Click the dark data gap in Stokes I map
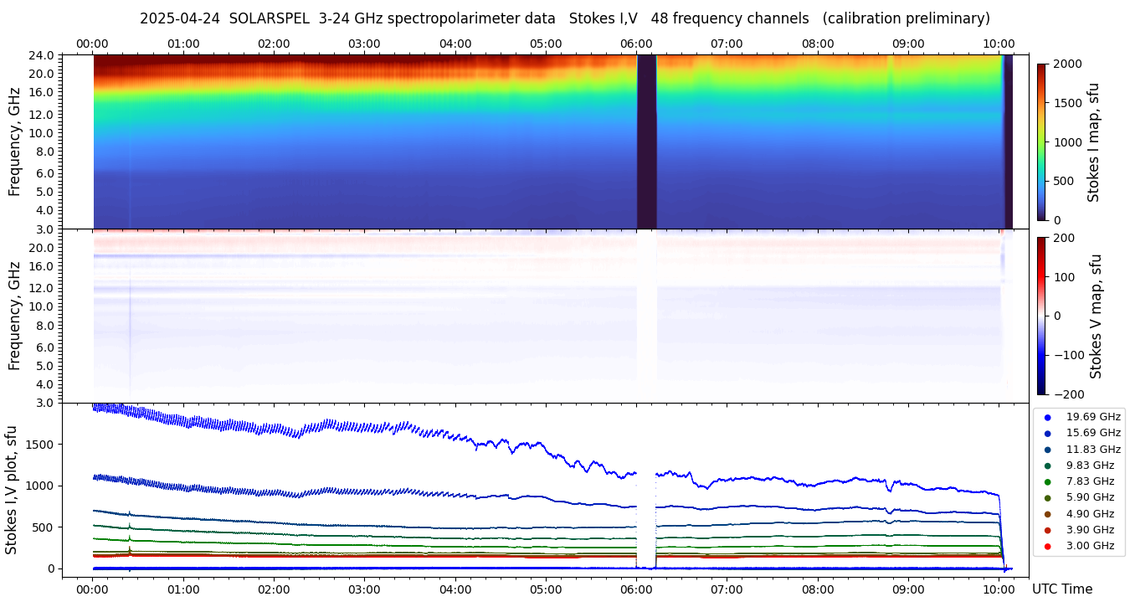This screenshot has height=607, width=1130. click(646, 141)
